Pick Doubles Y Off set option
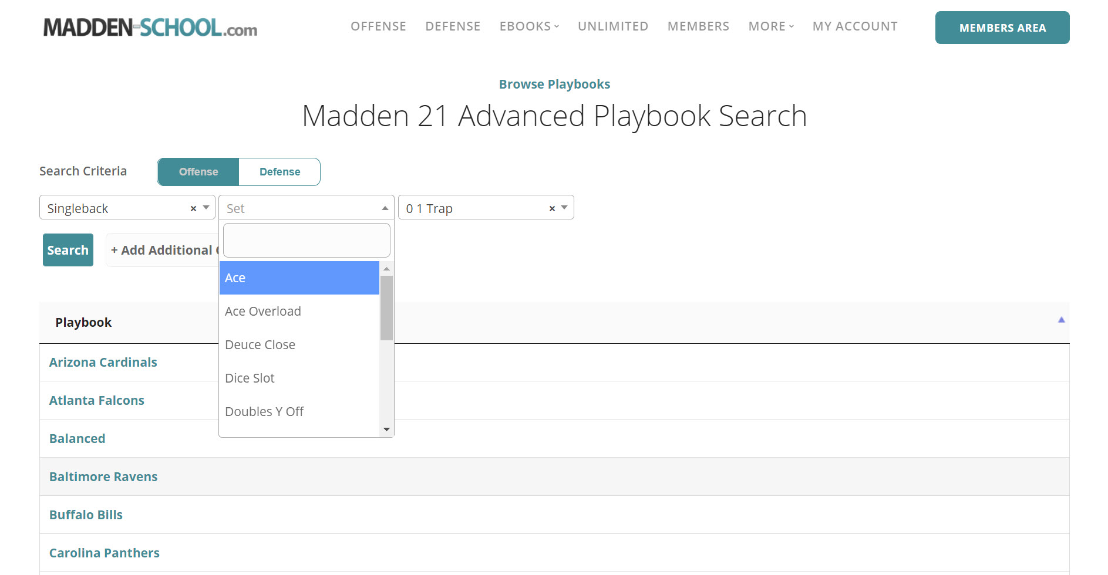Screen dimensions: 1108x575 coord(299,412)
